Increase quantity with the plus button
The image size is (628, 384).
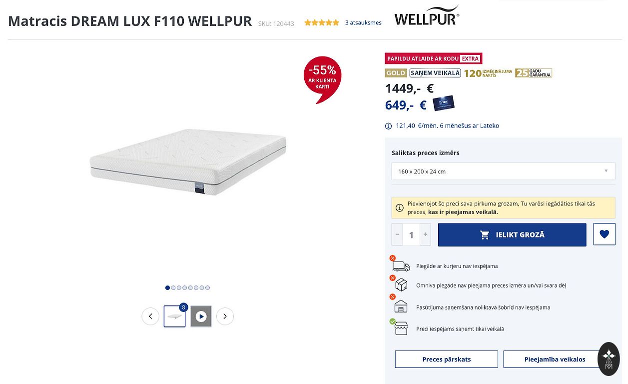tap(425, 234)
